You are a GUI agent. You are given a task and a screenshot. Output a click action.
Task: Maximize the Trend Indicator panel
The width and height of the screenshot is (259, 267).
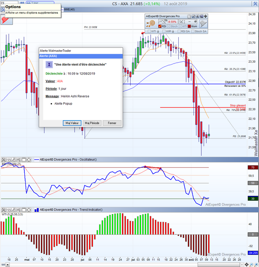pyautogui.click(x=24, y=210)
